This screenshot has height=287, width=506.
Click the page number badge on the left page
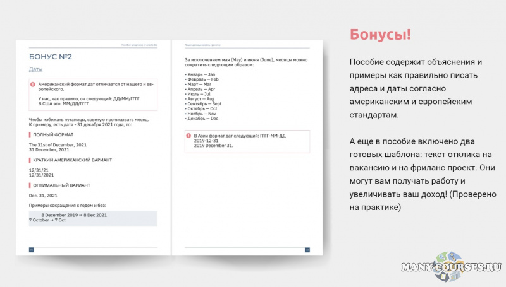click(x=31, y=250)
